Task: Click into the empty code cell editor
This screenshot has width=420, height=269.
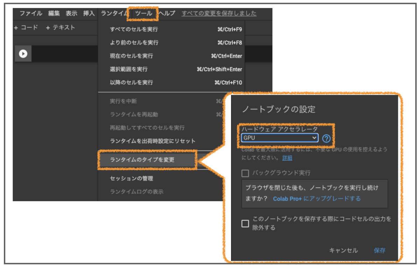Action: point(65,54)
